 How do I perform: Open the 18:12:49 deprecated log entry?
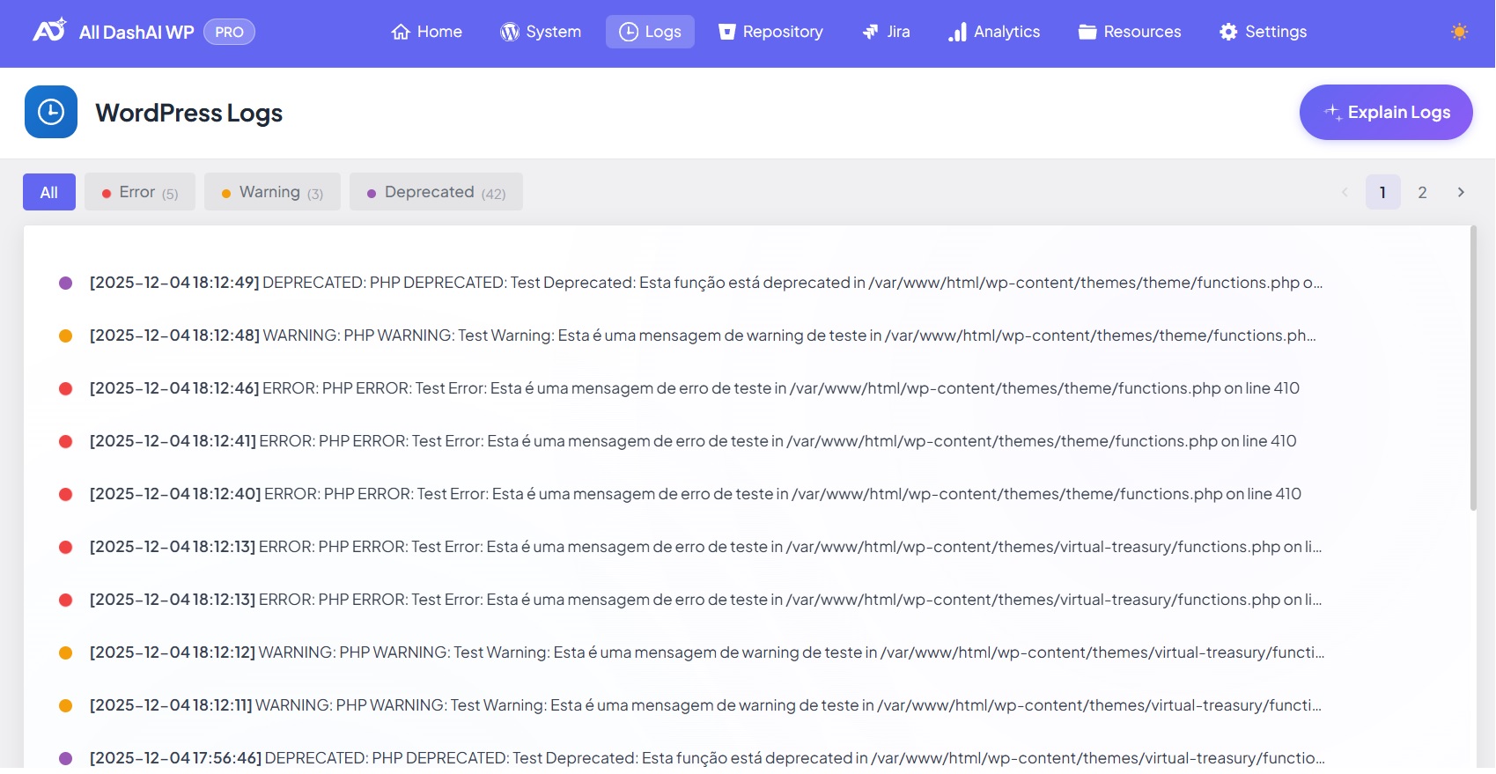click(x=704, y=283)
